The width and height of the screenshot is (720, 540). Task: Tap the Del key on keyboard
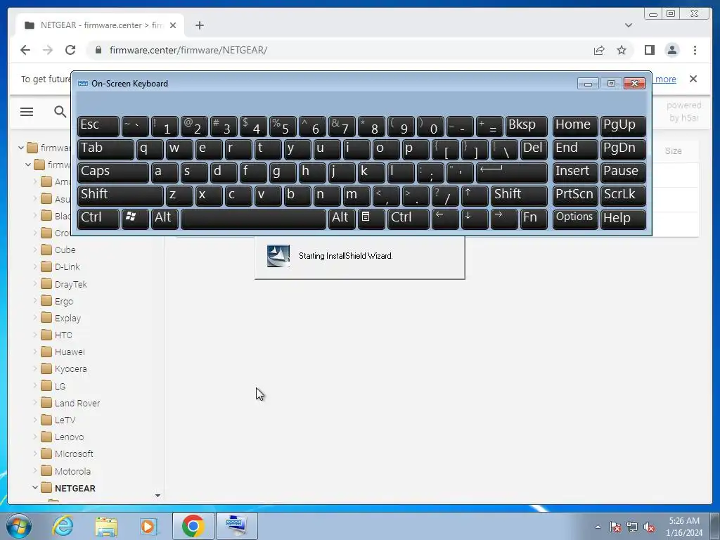(534, 149)
